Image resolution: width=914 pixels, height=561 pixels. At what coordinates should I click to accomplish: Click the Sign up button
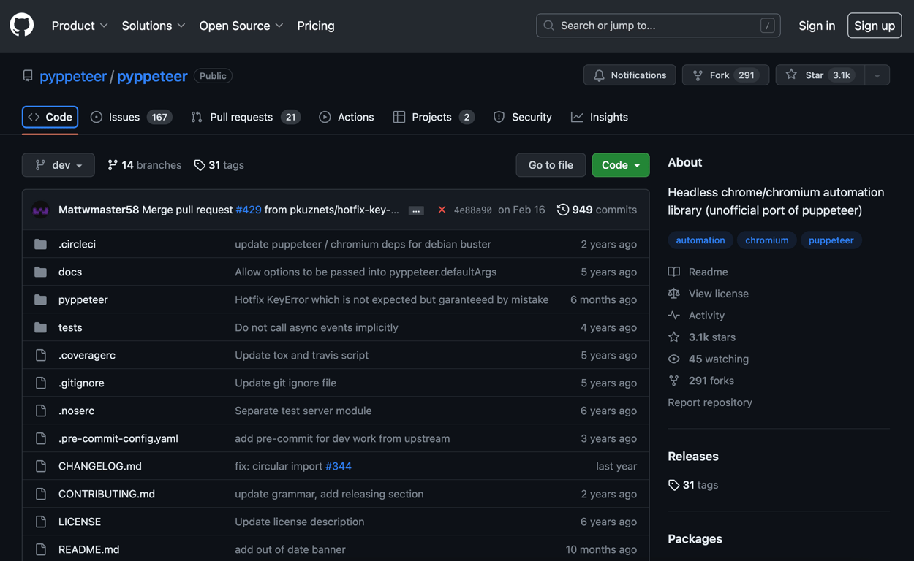tap(875, 26)
